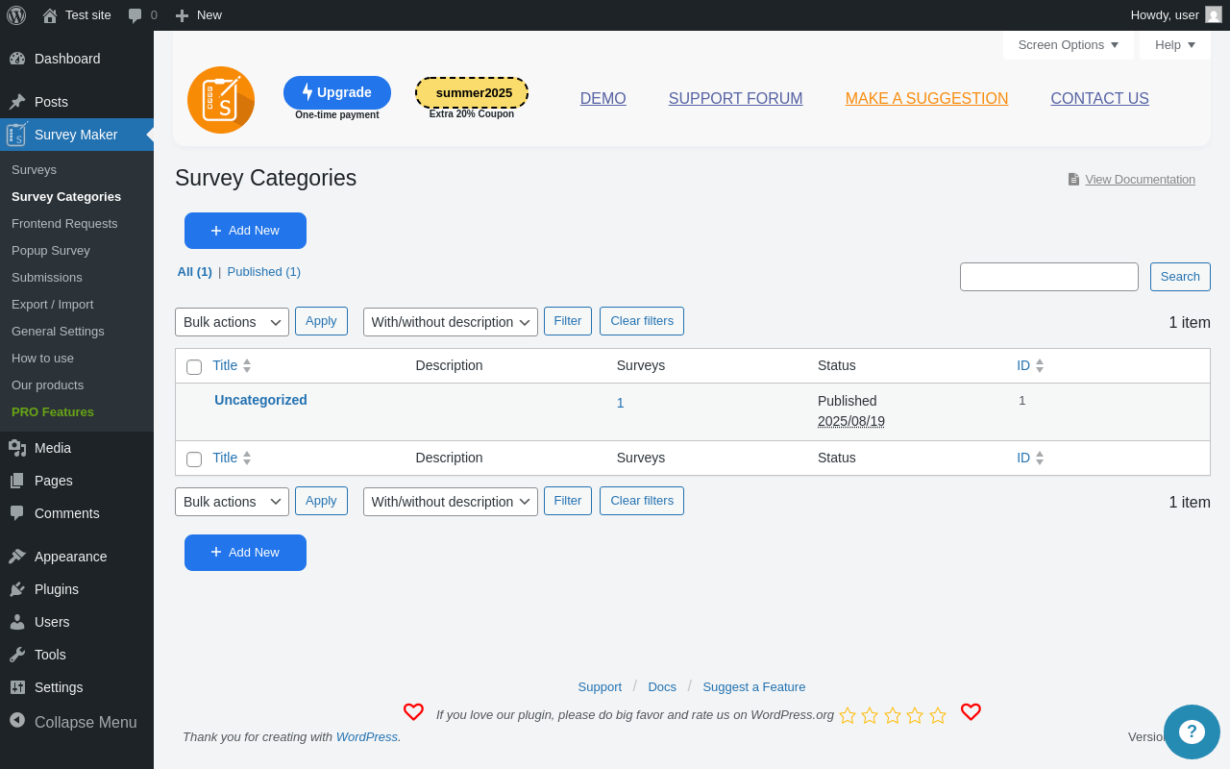Expand the Help tab
The image size is (1230, 769).
(1175, 45)
